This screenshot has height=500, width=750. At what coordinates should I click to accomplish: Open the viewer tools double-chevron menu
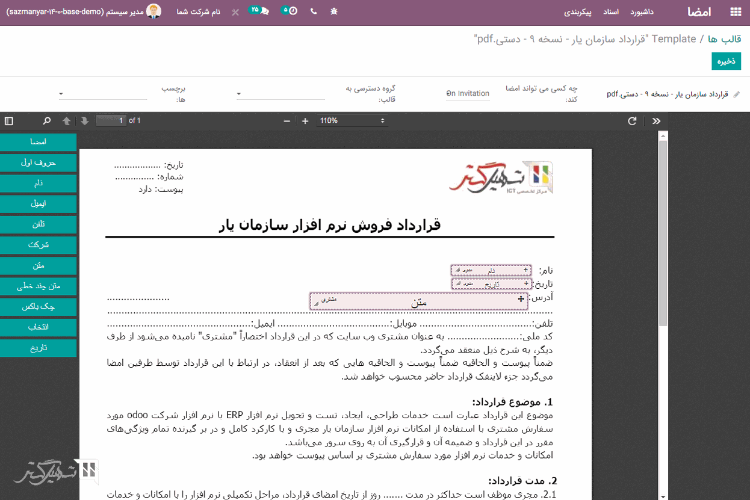coord(656,121)
